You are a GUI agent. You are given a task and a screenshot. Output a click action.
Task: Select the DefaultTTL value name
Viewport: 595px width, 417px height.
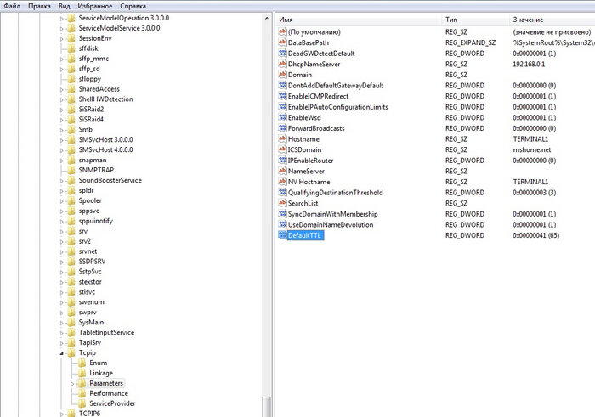[x=304, y=235]
